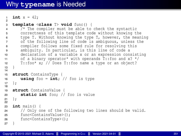Screen dimensions: 181x136
Task: Click the slide page number '351'
Action: [x=176, y=134]
